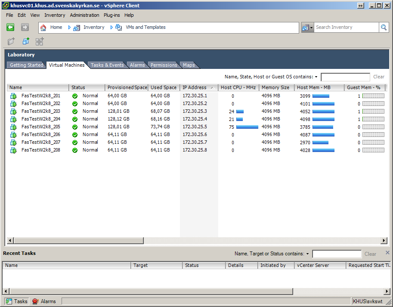393x307 pixels.
Task: Select the FasTestW2k8_206 name
Action: (41, 135)
